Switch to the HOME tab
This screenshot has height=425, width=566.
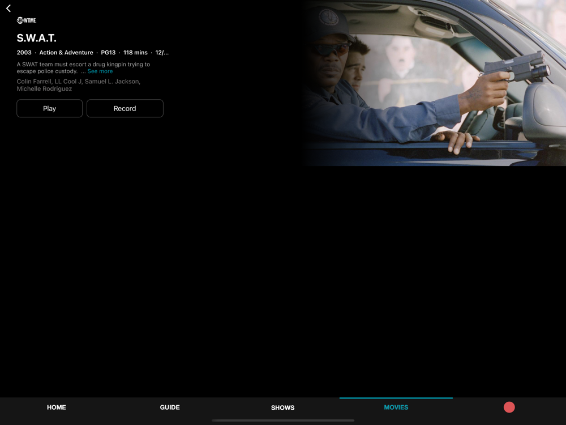(56, 407)
